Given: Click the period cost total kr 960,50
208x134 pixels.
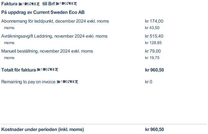Looking at the screenshot, I should pyautogui.click(x=154, y=129).
